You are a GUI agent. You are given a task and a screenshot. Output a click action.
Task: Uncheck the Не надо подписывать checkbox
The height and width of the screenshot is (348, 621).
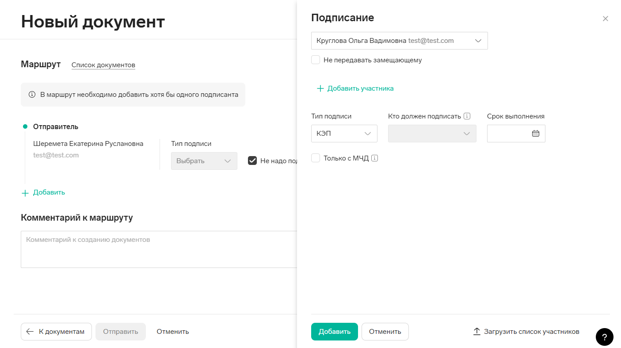[252, 161]
